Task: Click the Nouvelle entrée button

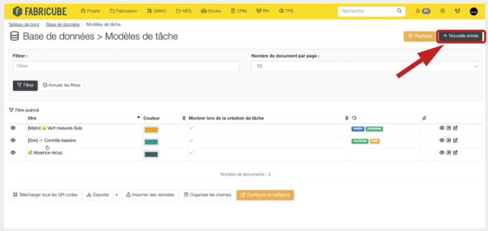Action: click(x=460, y=37)
